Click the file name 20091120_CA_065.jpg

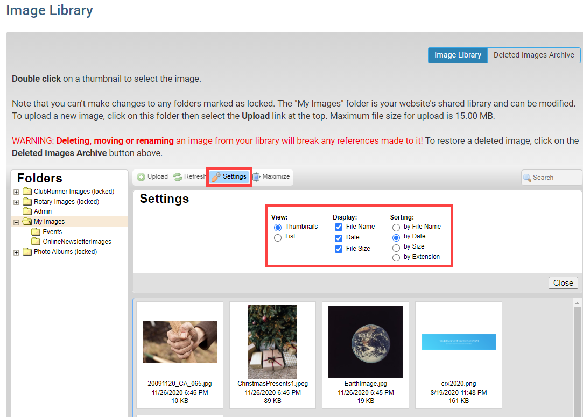click(x=180, y=384)
